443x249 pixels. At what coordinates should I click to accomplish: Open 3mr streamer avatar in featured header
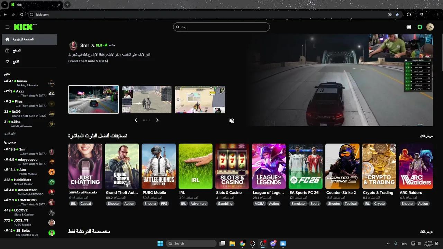pyautogui.click(x=73, y=45)
